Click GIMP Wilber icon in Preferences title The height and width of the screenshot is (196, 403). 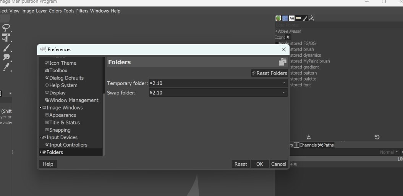pos(43,49)
